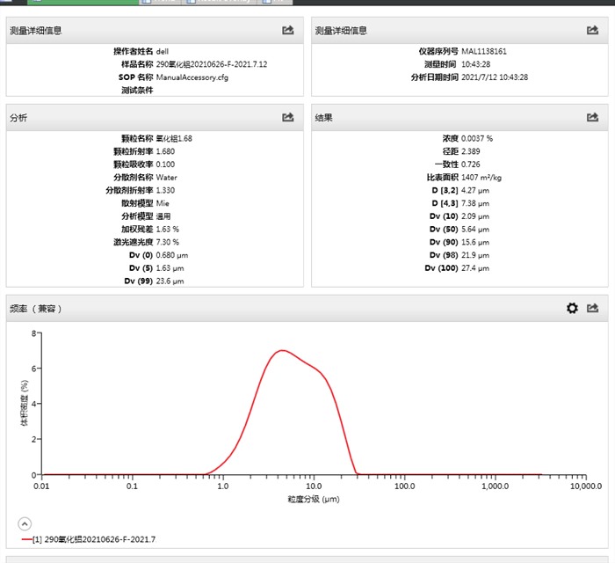Click the Dv (50) value 5.64 μm
Viewport: 615px width, 563px height.
476,242
